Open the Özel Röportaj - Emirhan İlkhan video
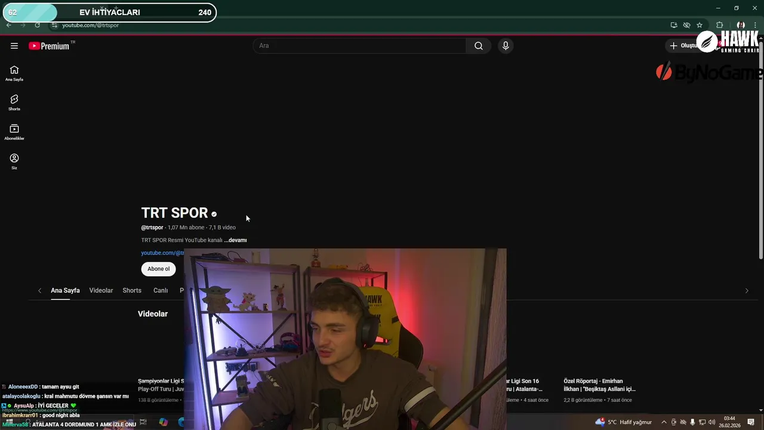The image size is (764, 430). click(x=599, y=385)
